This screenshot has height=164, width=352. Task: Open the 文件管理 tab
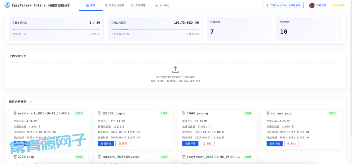pos(139,6)
